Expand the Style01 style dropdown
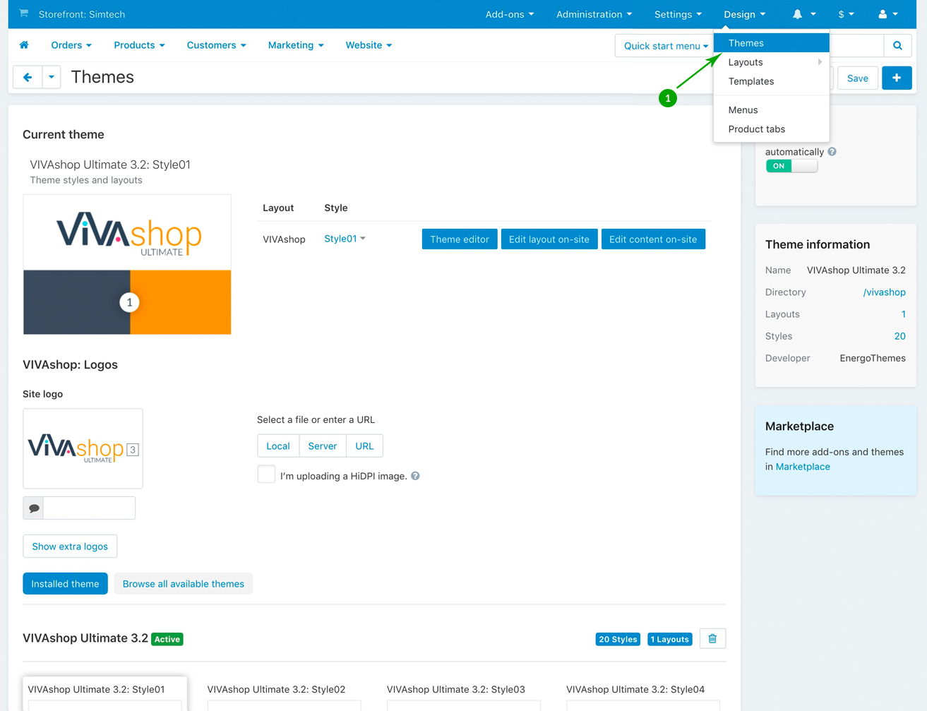The width and height of the screenshot is (927, 711). point(345,239)
